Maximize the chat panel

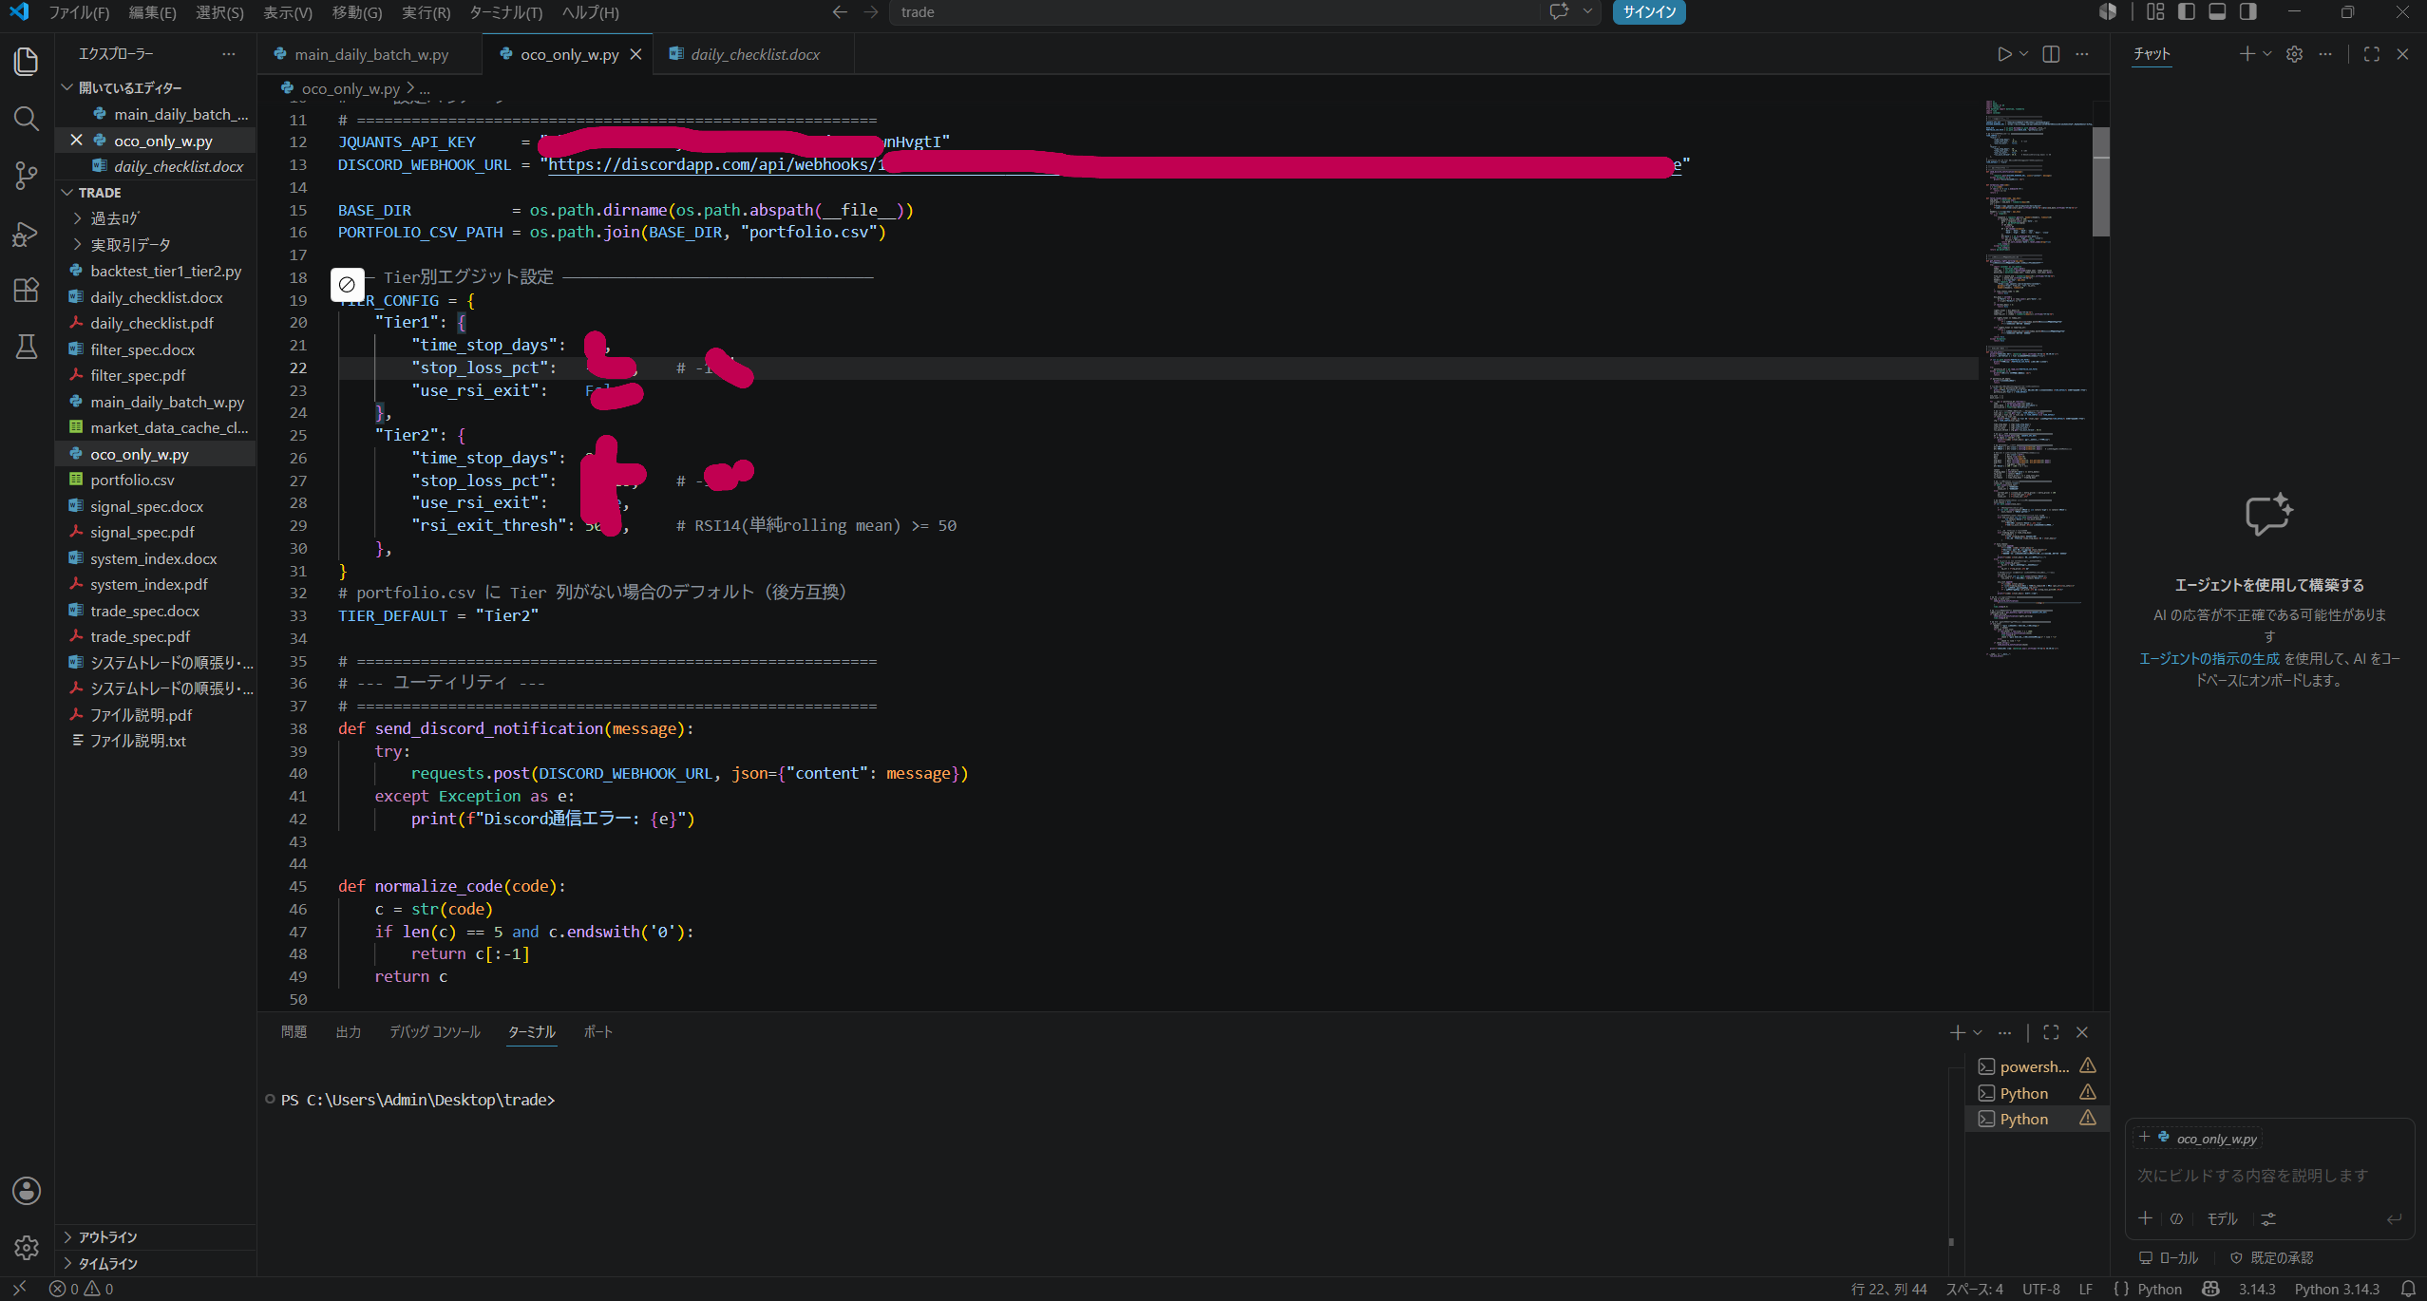pyautogui.click(x=2372, y=54)
